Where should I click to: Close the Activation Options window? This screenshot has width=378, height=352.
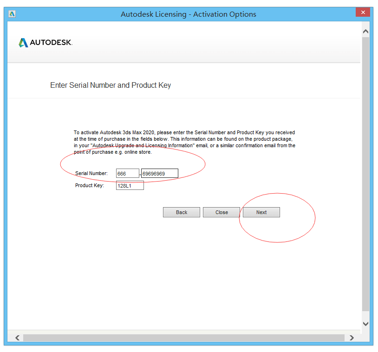(363, 12)
